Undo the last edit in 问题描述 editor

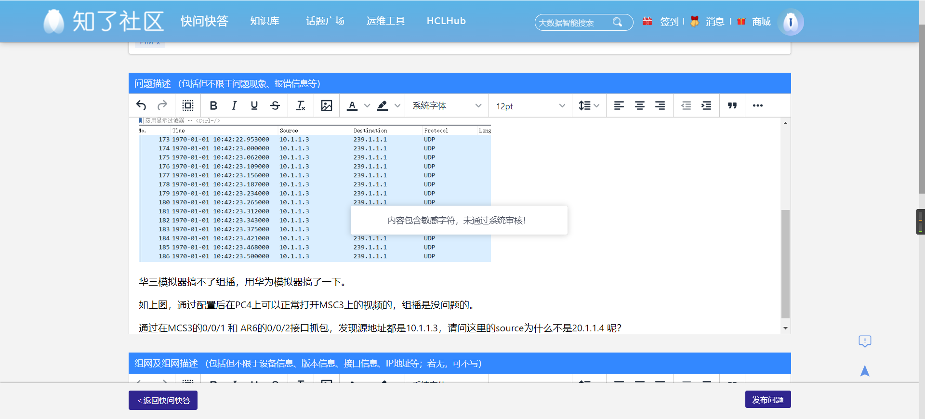[141, 105]
